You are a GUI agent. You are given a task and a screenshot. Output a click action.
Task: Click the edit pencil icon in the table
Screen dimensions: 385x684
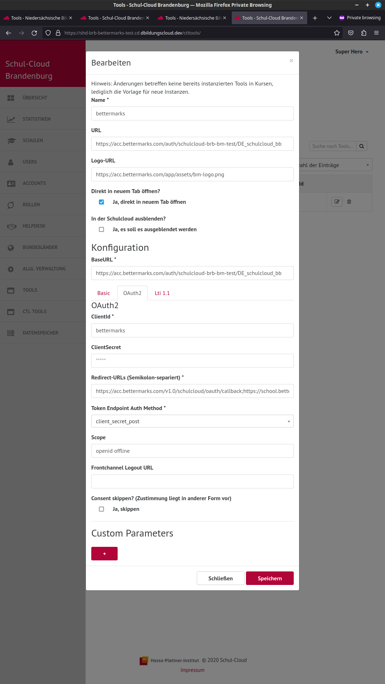[336, 202]
